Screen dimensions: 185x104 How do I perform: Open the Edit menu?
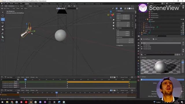click(8, 3)
